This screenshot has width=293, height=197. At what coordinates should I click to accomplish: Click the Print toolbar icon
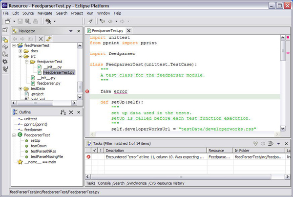pos(36,21)
